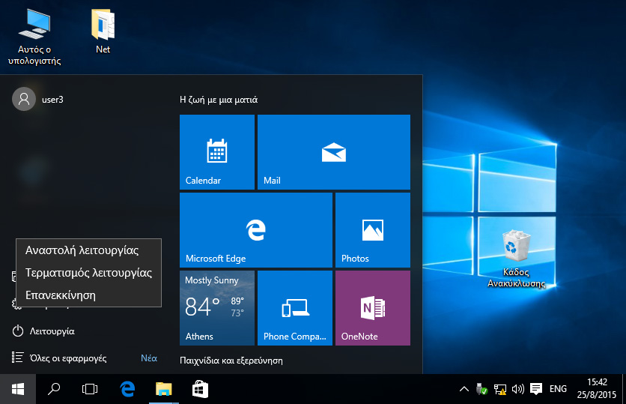Image resolution: width=626 pixels, height=404 pixels.
Task: Click the Λειτουργία power button
Action: [44, 331]
